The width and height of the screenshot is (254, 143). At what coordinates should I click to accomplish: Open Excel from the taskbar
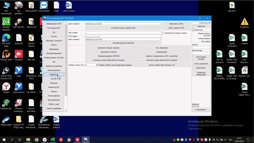coord(53,139)
